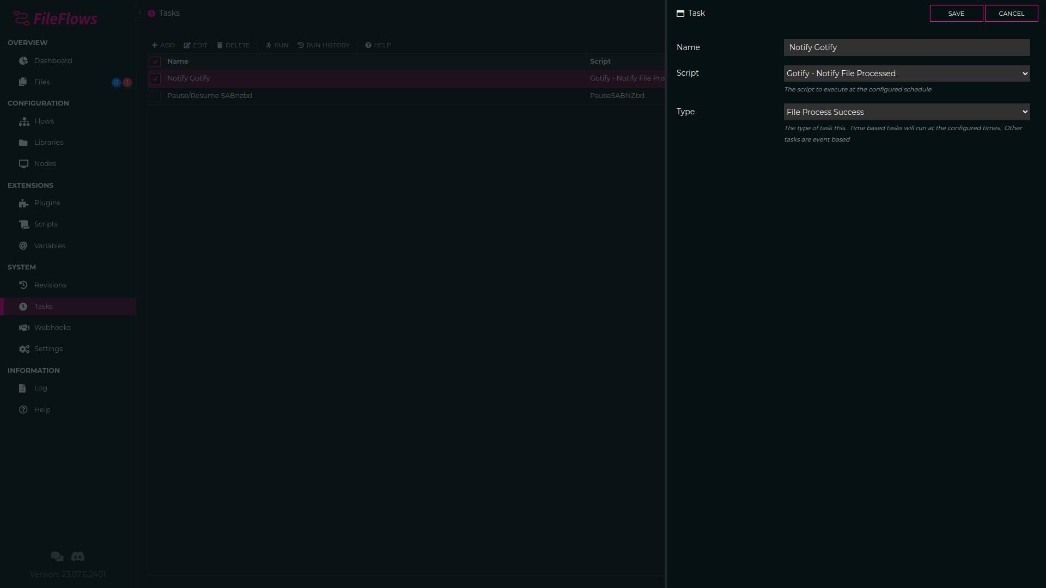Screen dimensions: 1046x588
Task: Open Settings page from sidebar
Action: click(x=48, y=349)
